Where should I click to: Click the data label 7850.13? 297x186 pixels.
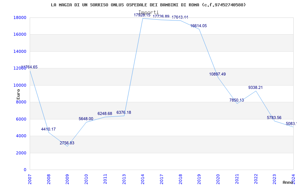236,100
